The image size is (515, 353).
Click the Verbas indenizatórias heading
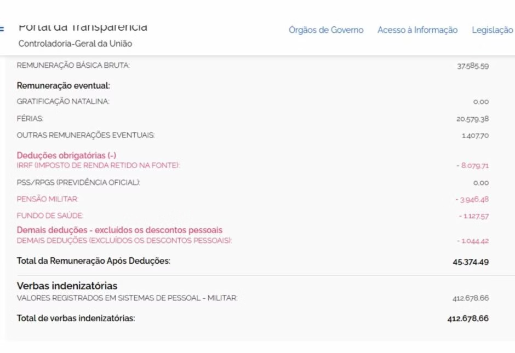(67, 286)
